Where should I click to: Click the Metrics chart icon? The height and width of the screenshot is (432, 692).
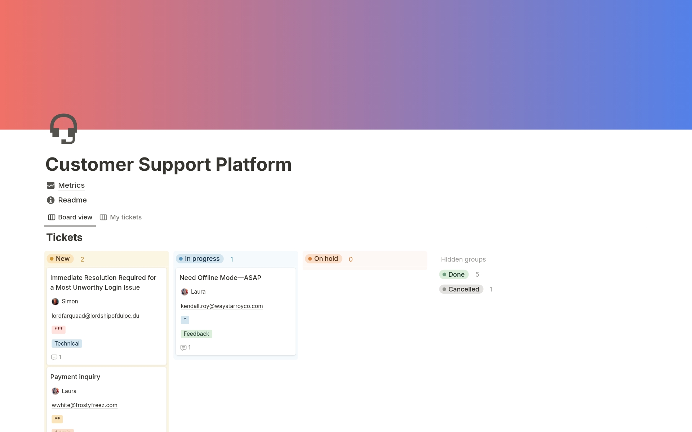(50, 185)
